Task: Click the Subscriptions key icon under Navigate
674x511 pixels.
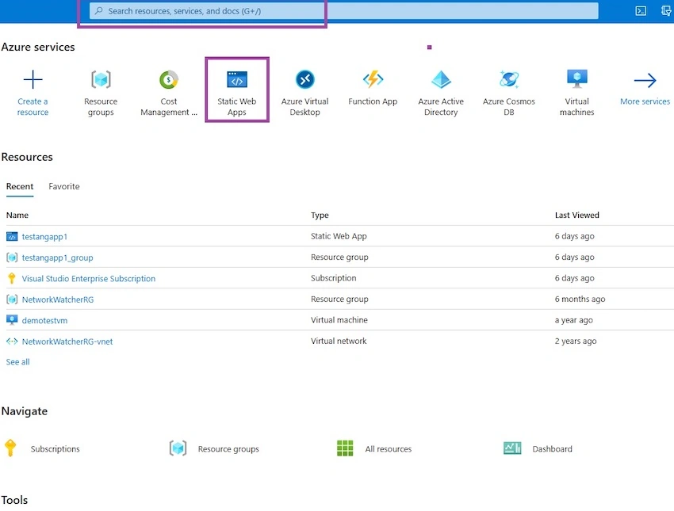Action: (x=10, y=448)
